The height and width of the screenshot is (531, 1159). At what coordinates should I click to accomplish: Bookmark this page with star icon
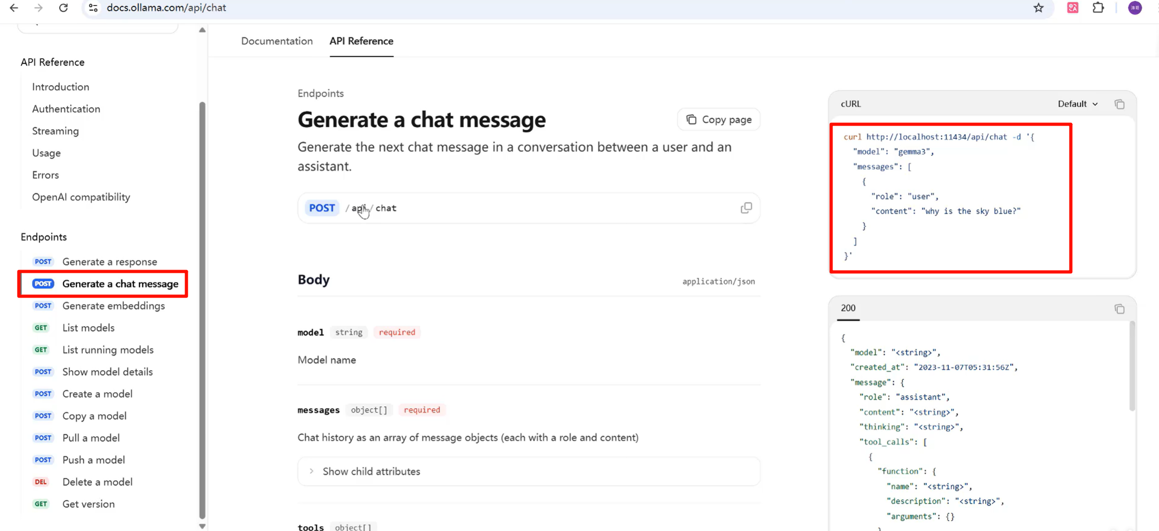click(x=1038, y=8)
